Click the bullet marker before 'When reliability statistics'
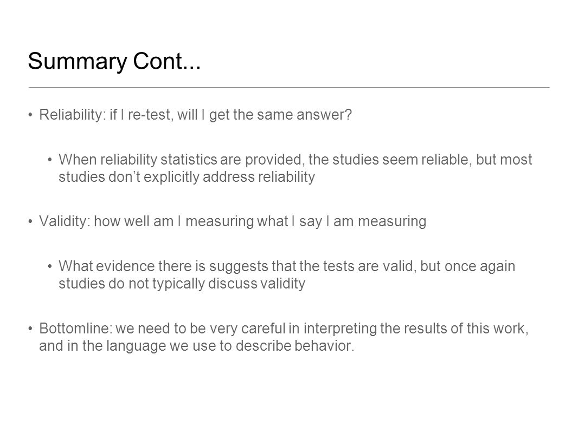This screenshot has width=578, height=433. coord(50,160)
